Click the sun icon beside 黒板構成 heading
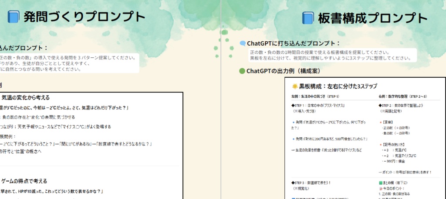The image size is (446, 199). coord(294,86)
